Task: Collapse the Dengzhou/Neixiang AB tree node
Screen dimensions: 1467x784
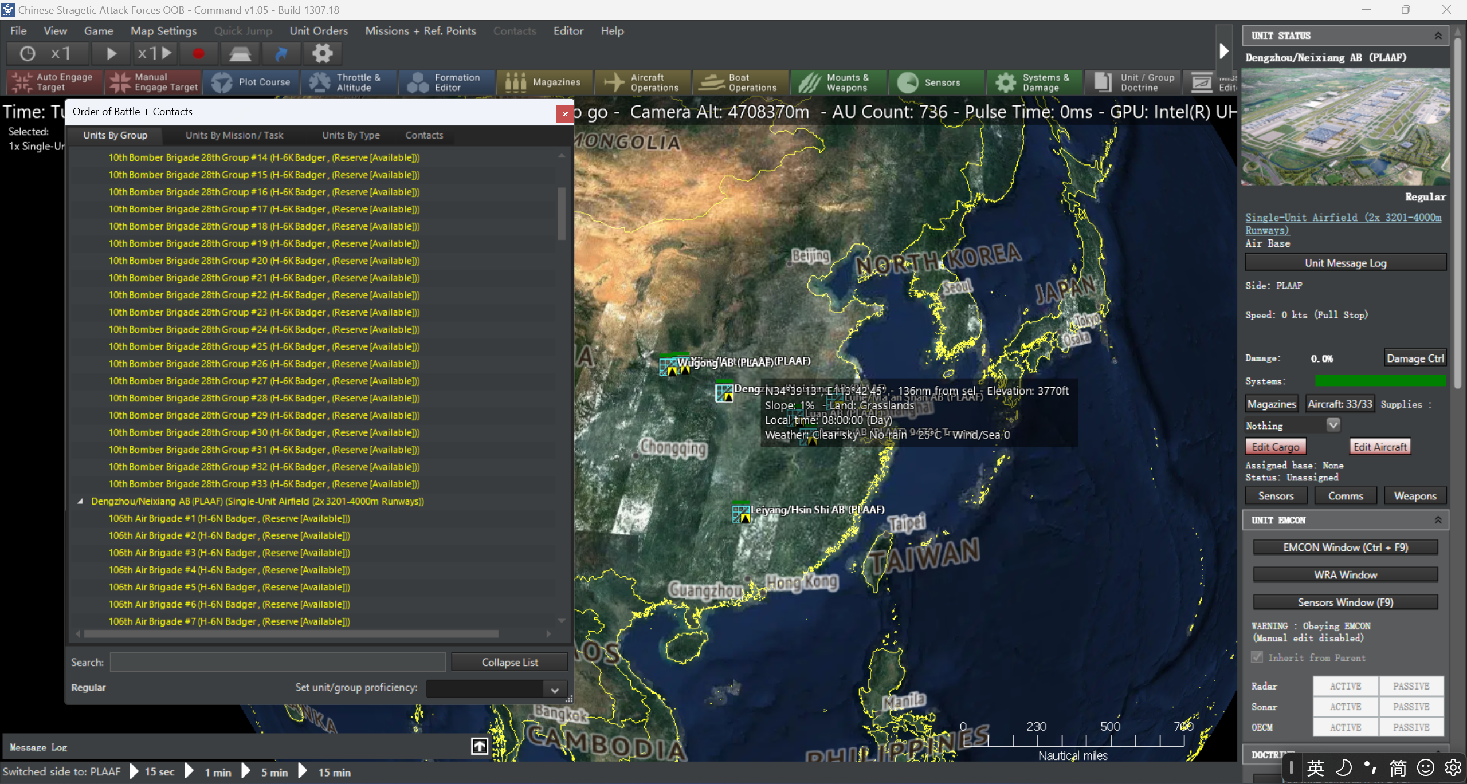Action: pyautogui.click(x=80, y=501)
